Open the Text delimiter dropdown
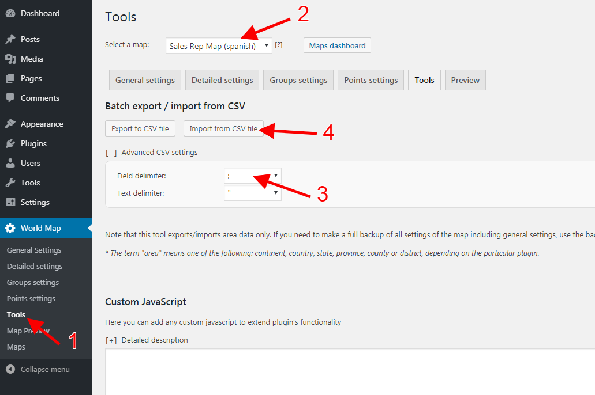Screen dimensions: 595x395 252,193
